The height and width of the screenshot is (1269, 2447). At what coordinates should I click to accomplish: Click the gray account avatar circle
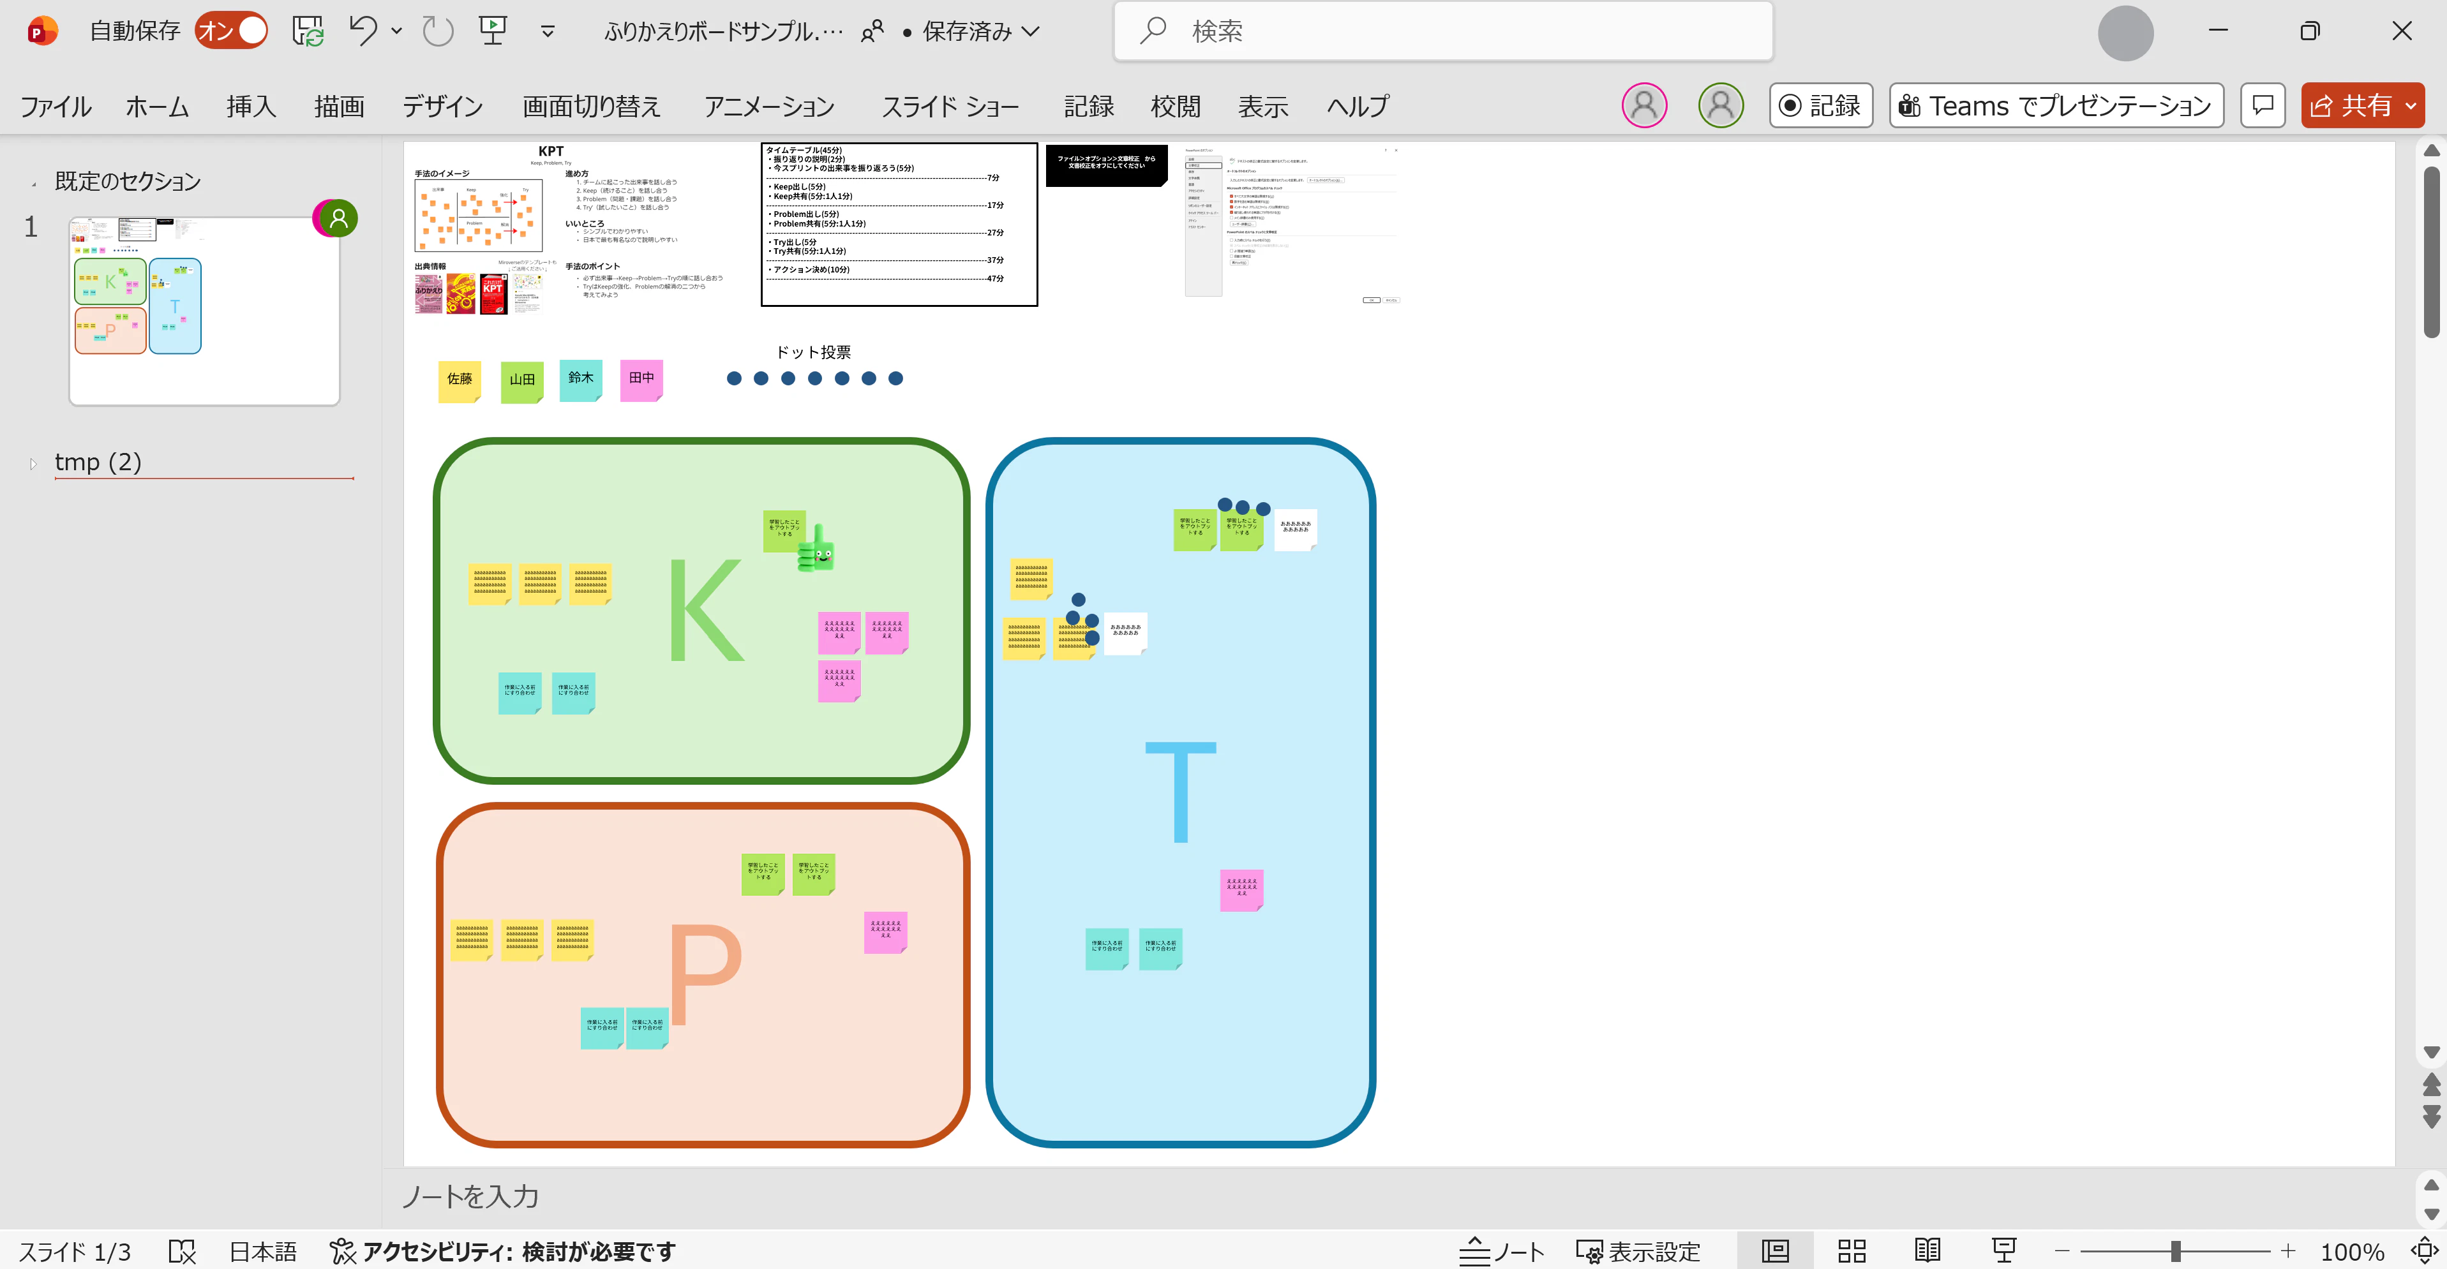tap(2125, 33)
